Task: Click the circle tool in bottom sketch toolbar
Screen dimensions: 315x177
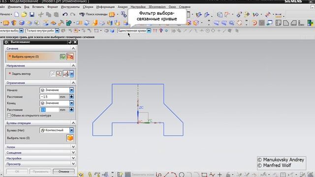Action: pyautogui.click(x=182, y=175)
